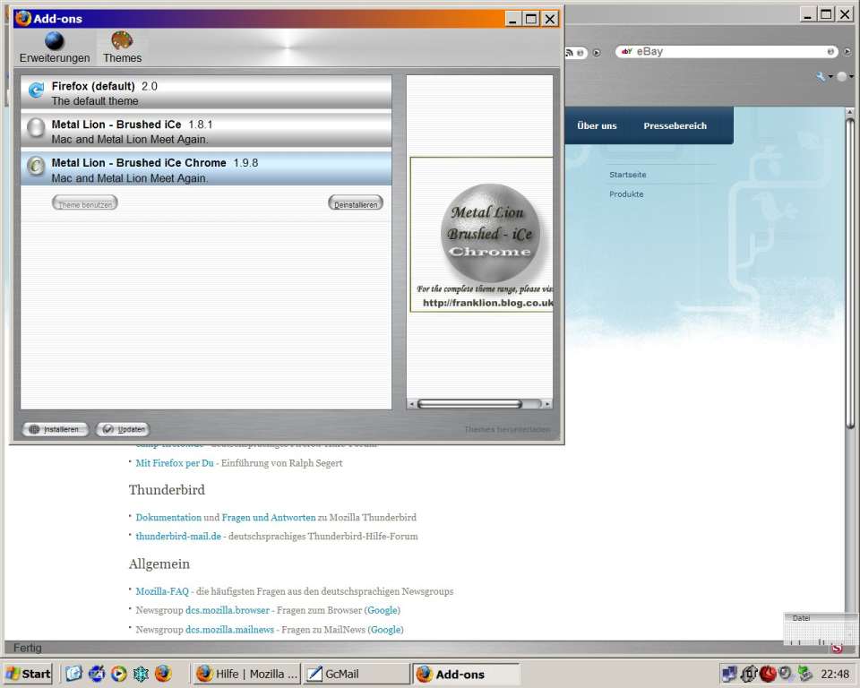Click the preview scrollbar left arrow

pyautogui.click(x=411, y=404)
